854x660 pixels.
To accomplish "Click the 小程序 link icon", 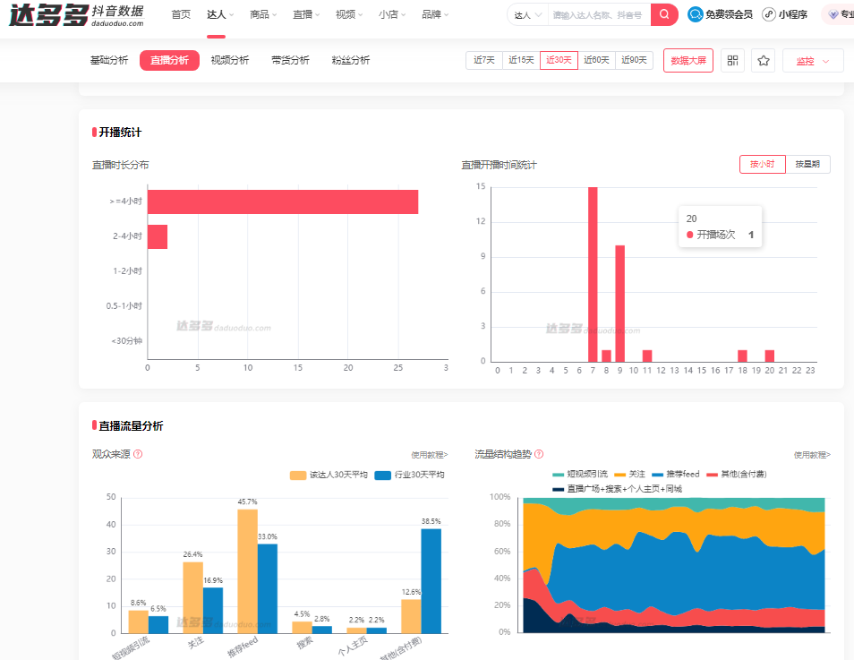I will [x=769, y=14].
